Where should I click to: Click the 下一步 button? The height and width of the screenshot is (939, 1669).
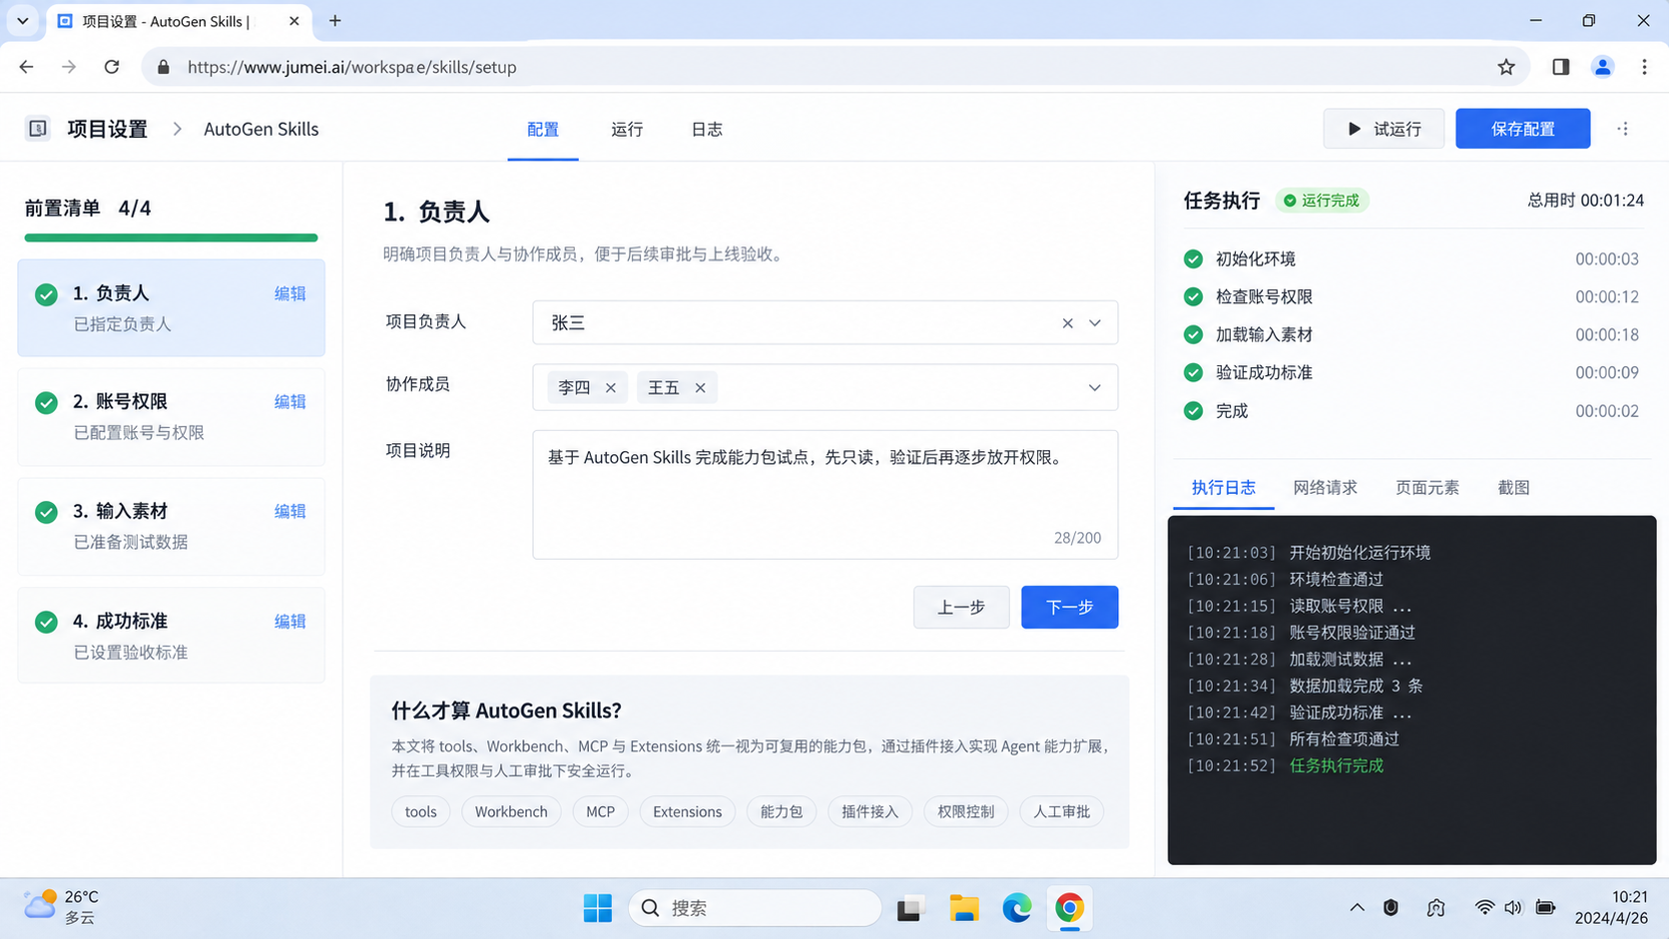click(x=1069, y=607)
